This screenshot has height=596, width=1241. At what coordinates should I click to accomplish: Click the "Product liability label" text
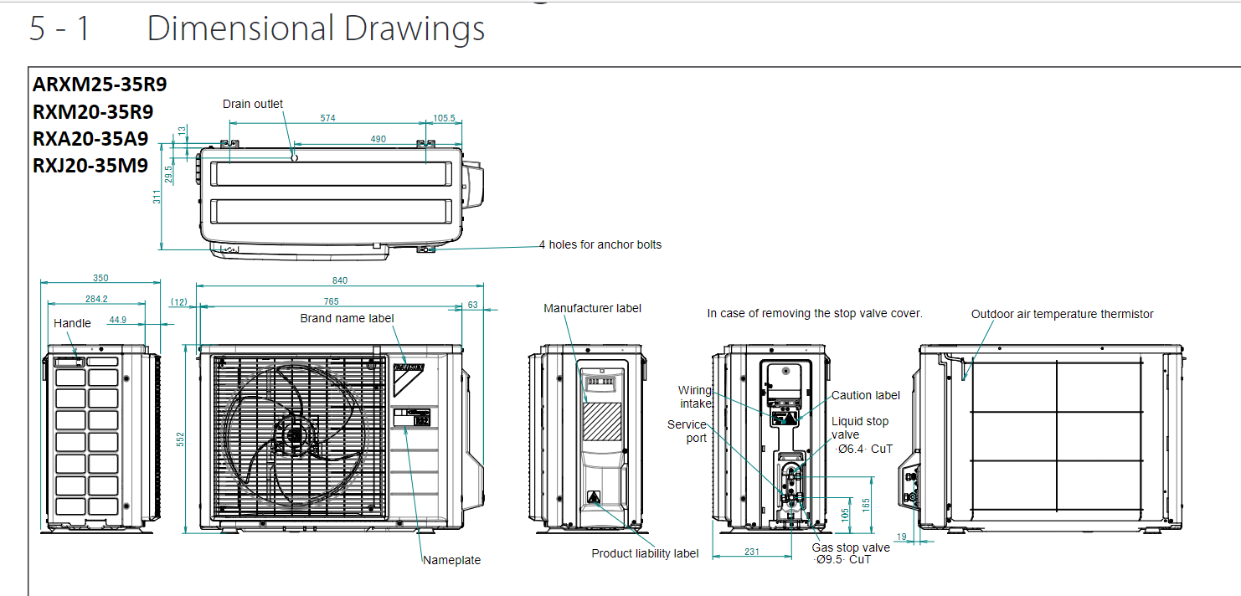pos(645,553)
